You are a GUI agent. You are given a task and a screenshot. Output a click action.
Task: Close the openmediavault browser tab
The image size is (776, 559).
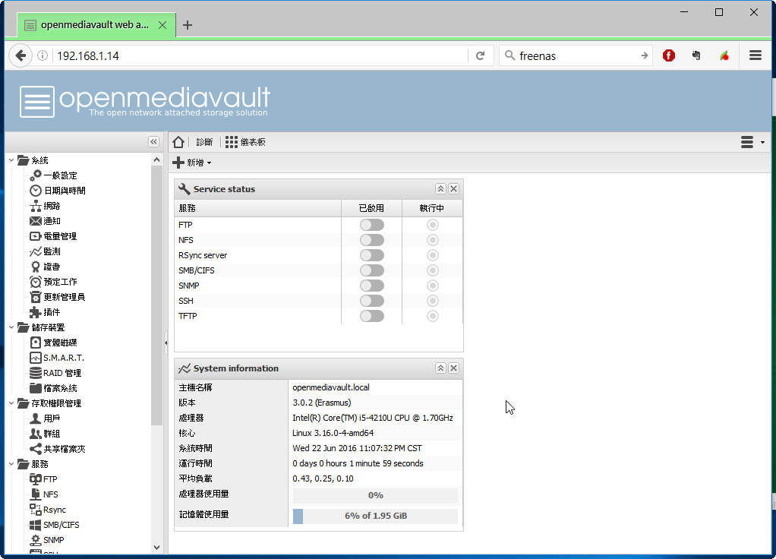[162, 25]
